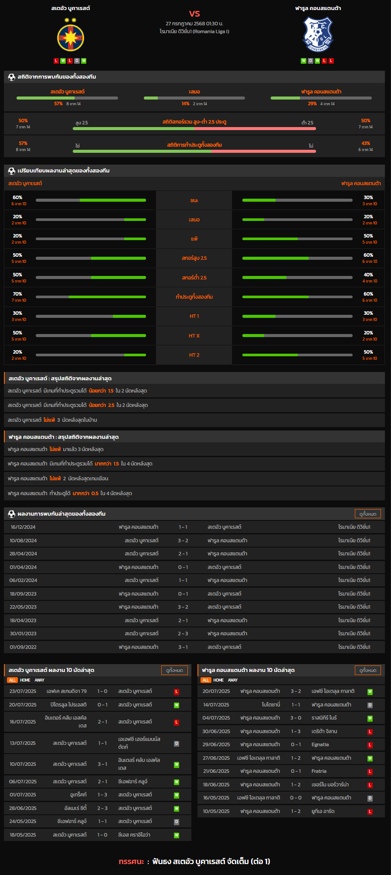Click the D badge on the 13/07/2025 Steaua match
The image size is (391, 875).
[x=177, y=744]
